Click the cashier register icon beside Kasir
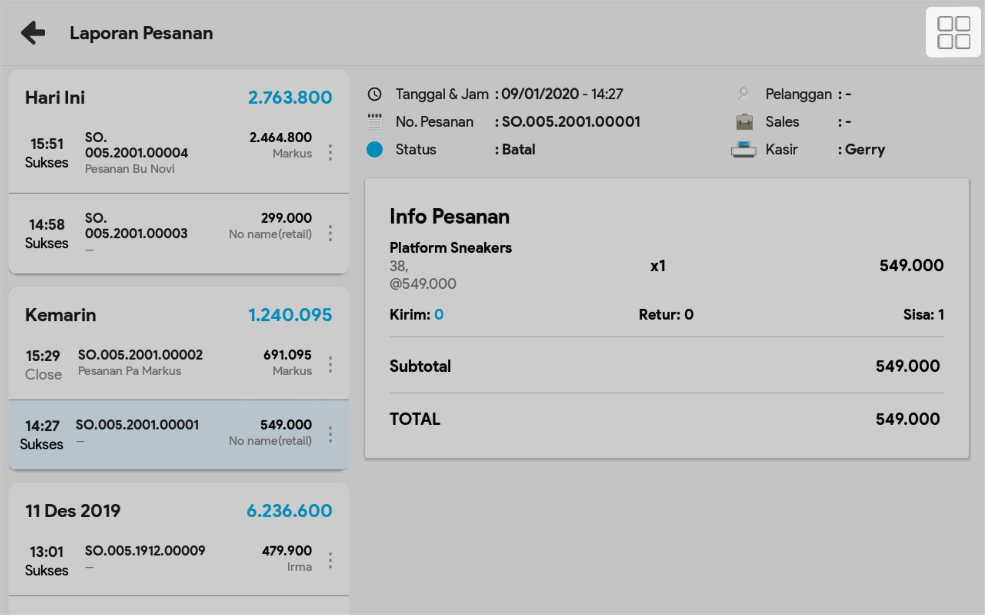 tap(743, 149)
